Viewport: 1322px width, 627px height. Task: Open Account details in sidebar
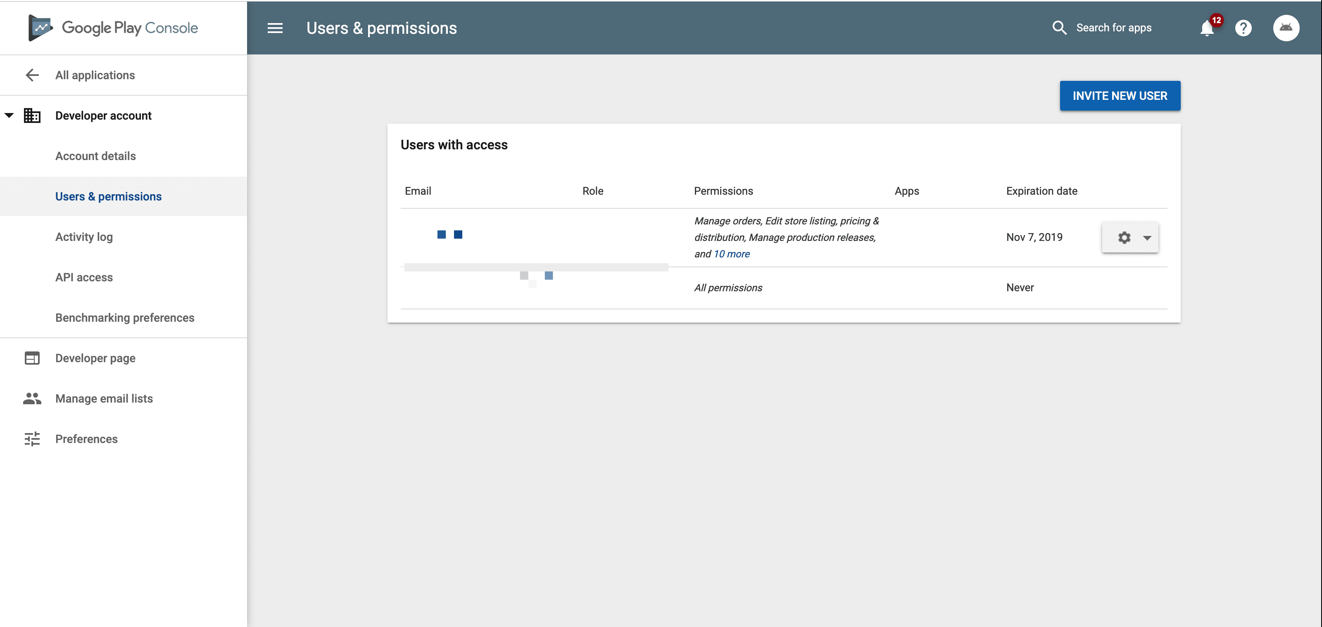tap(95, 156)
